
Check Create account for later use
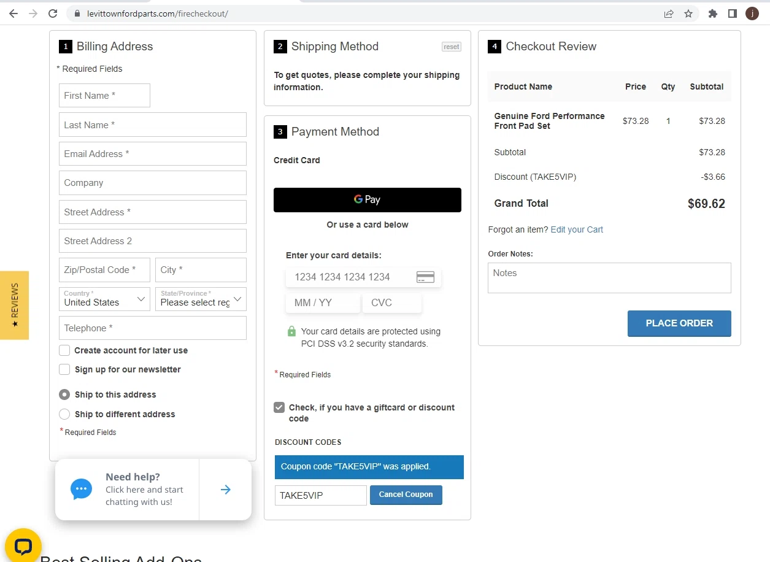[x=64, y=350]
